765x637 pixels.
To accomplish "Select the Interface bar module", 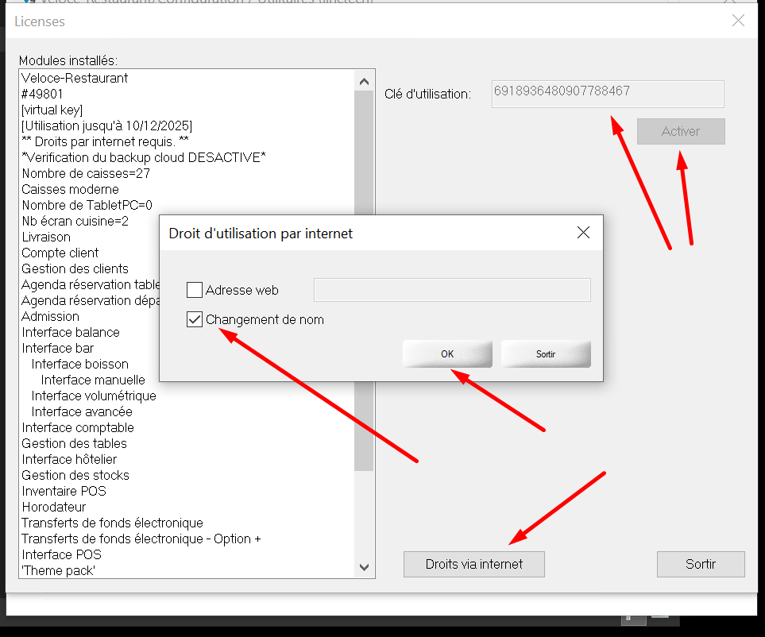I will pos(57,348).
